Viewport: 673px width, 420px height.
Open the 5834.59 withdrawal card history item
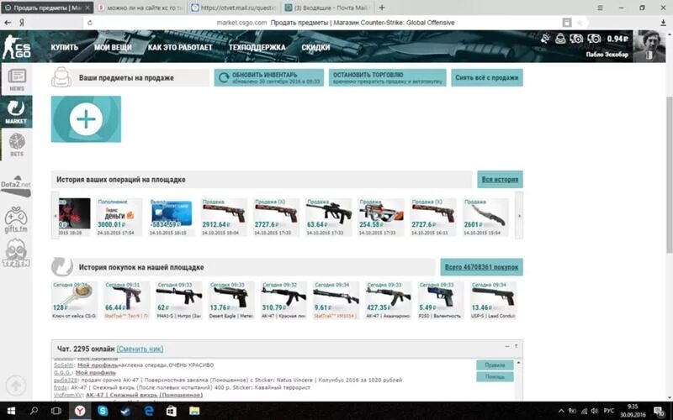pos(172,217)
